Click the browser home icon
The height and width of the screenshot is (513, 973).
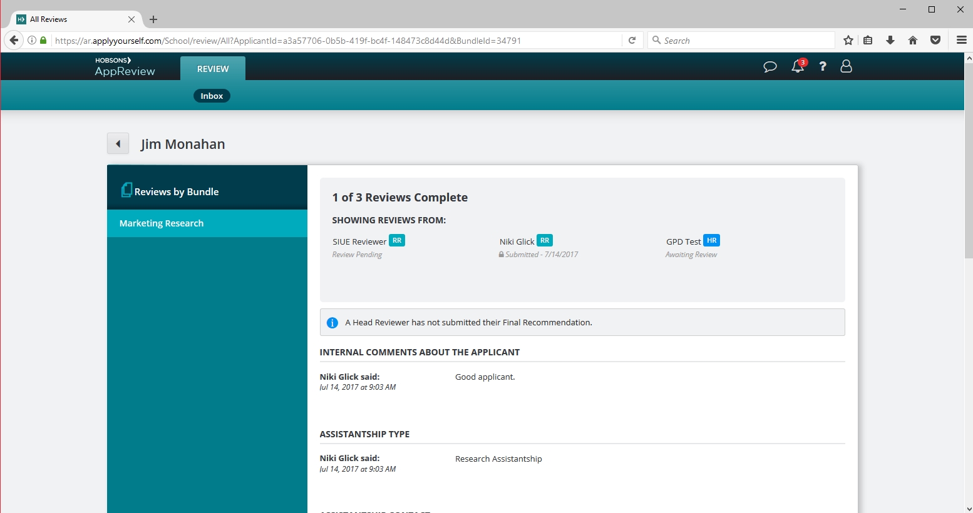(x=913, y=41)
